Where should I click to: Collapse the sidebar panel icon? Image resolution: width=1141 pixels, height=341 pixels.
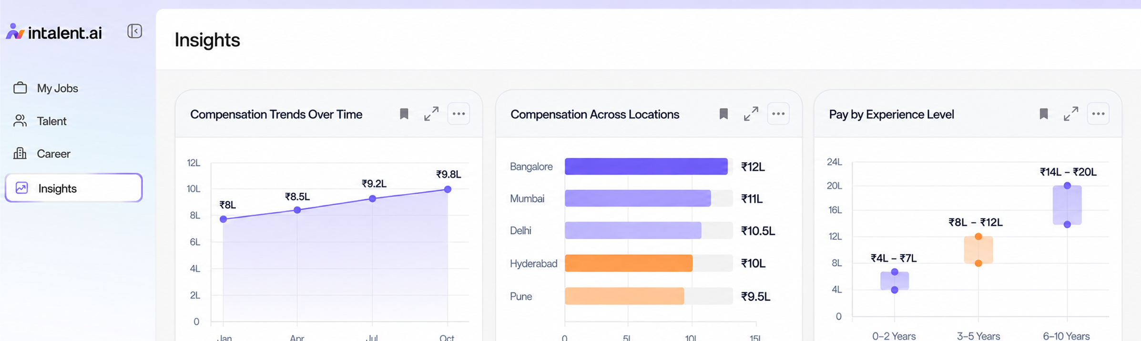135,31
